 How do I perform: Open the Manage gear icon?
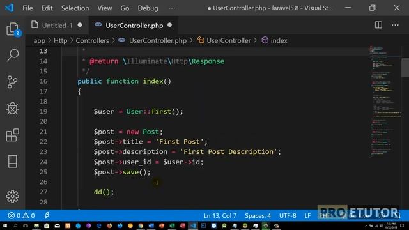(12, 196)
